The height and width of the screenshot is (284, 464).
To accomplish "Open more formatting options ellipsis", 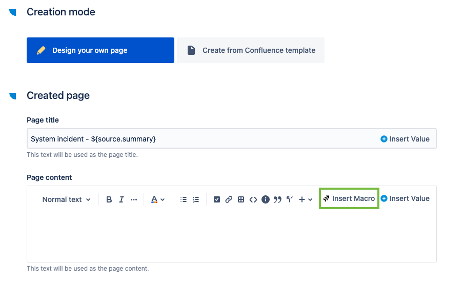I will pyautogui.click(x=134, y=199).
